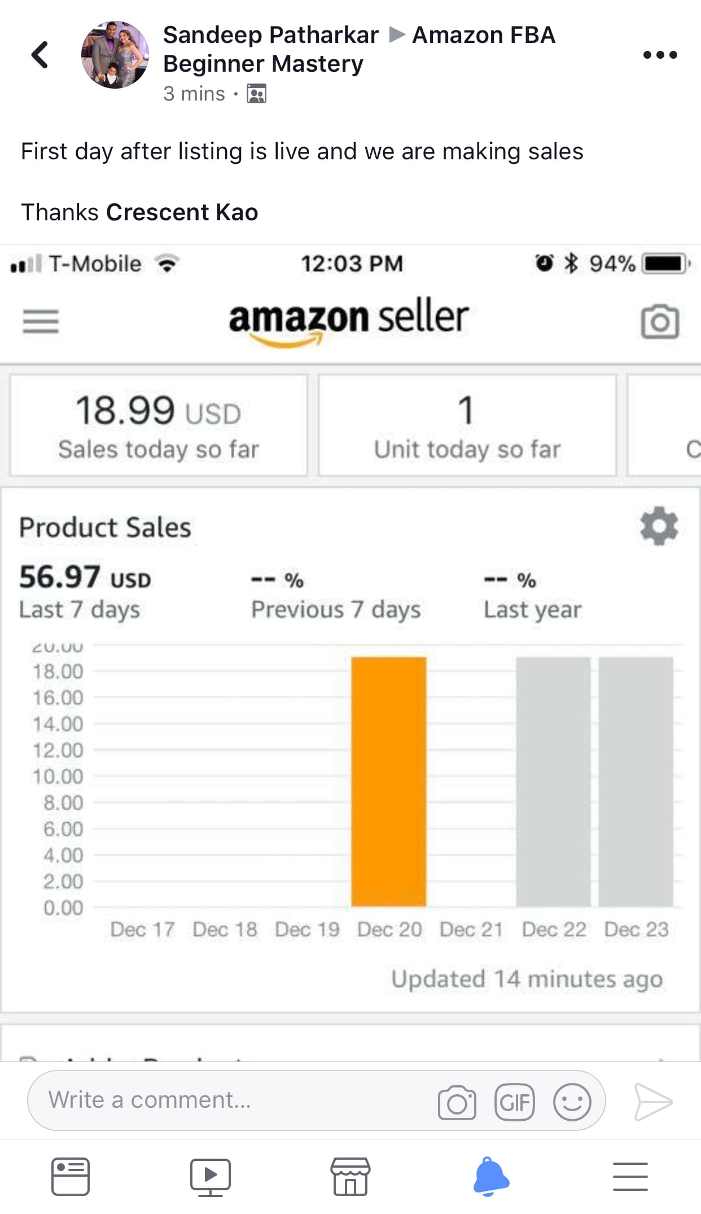
Task: Open the GIF picker in comments
Action: pos(514,1102)
